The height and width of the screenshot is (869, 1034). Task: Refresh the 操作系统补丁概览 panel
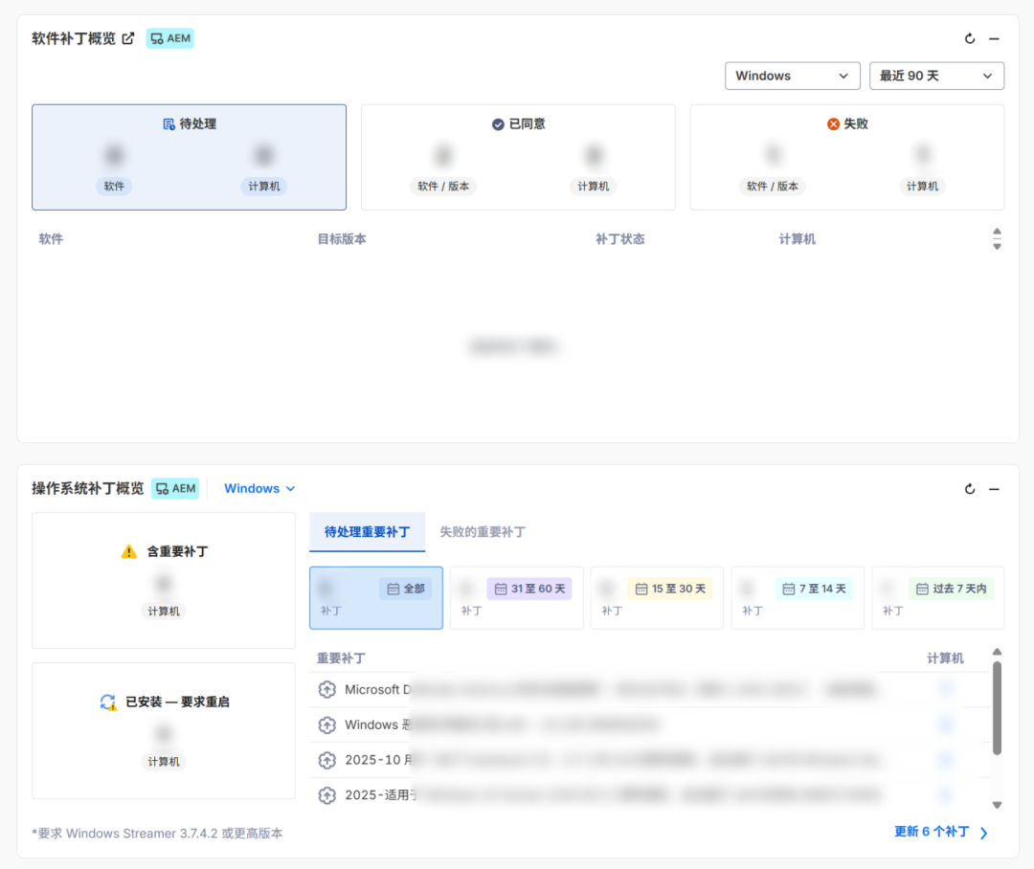[x=969, y=489]
